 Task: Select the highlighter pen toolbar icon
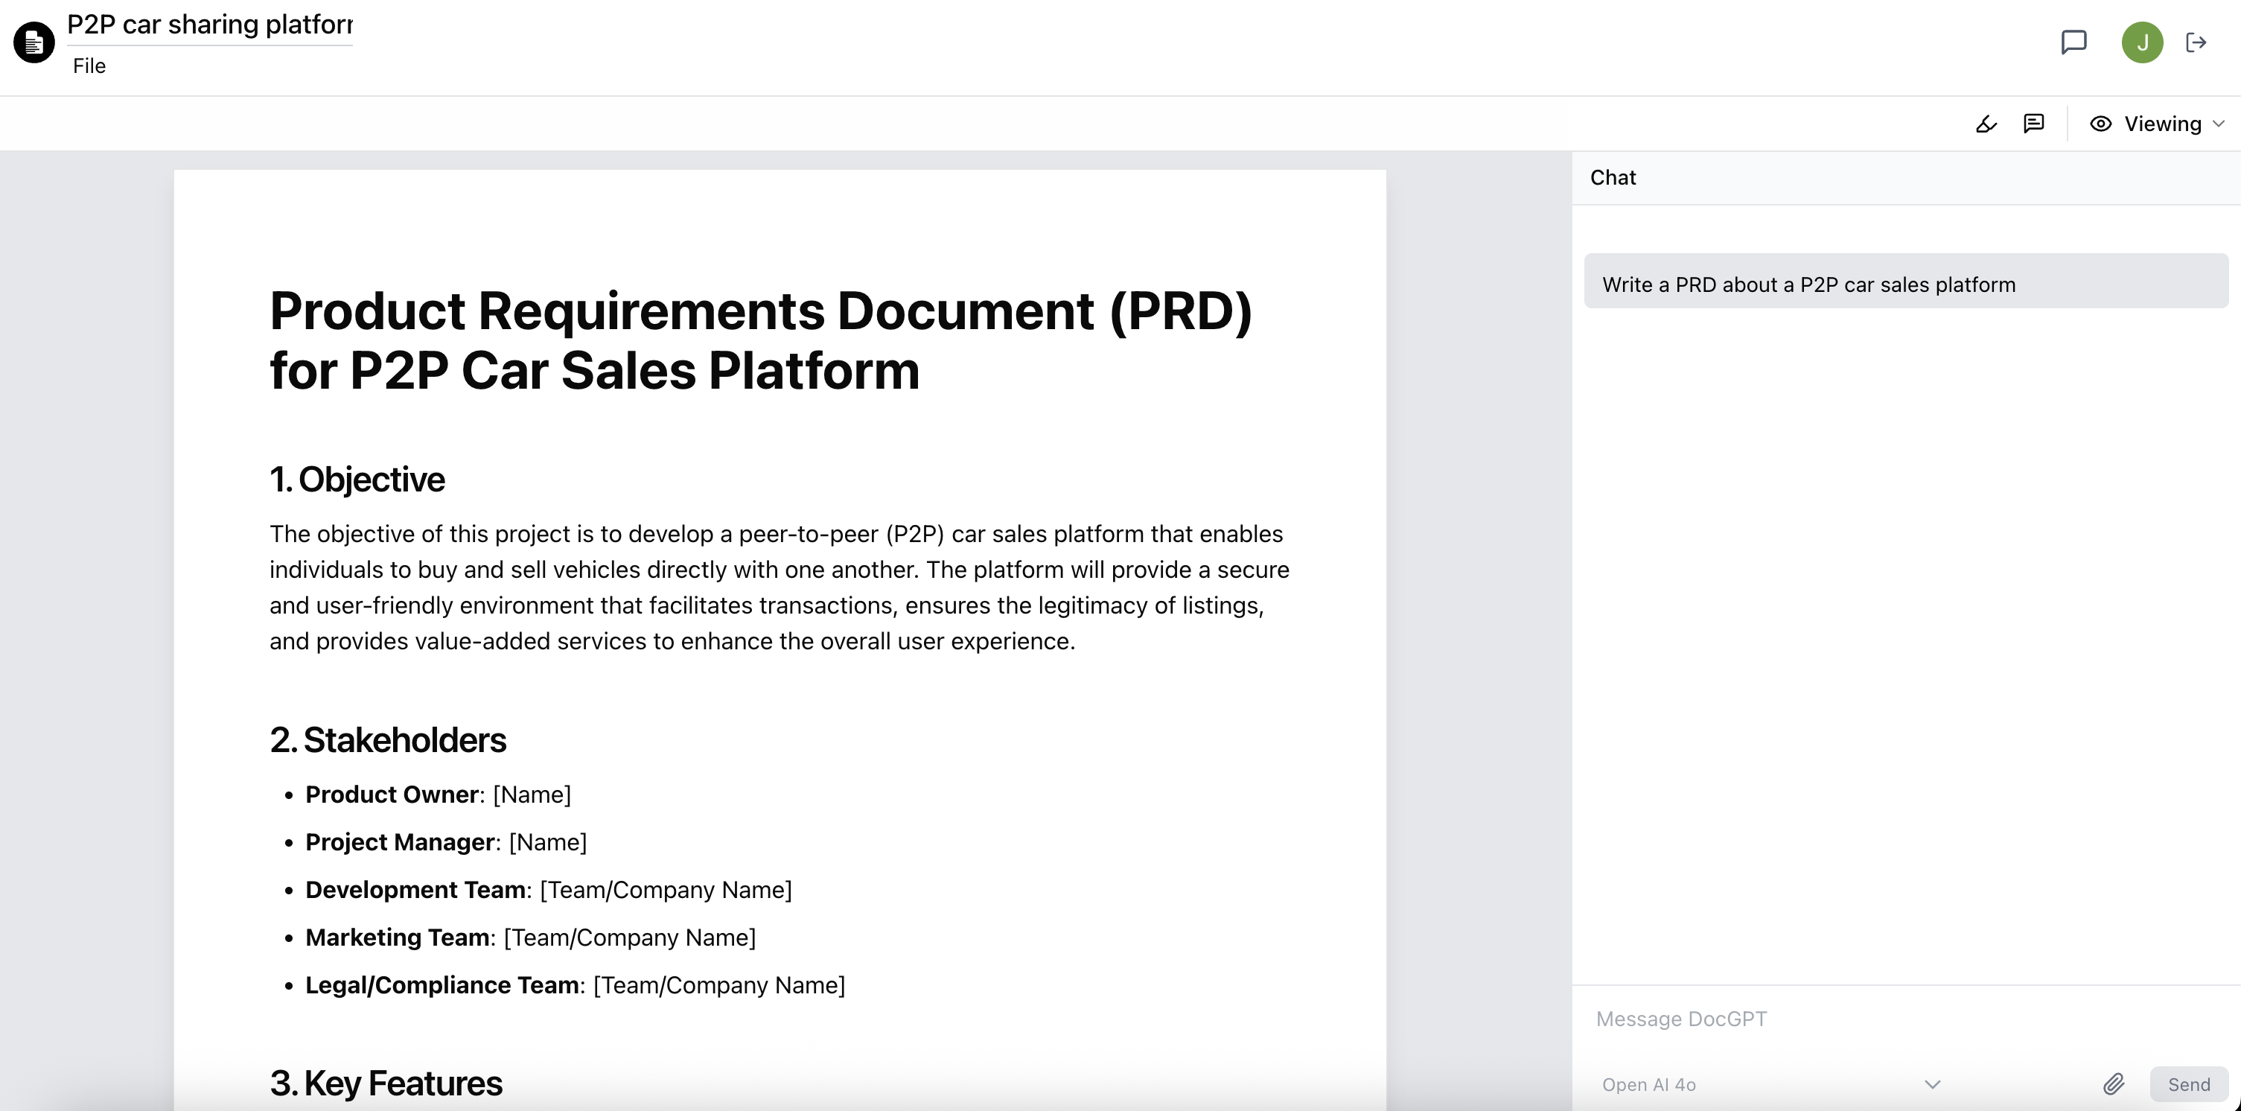pos(1986,124)
